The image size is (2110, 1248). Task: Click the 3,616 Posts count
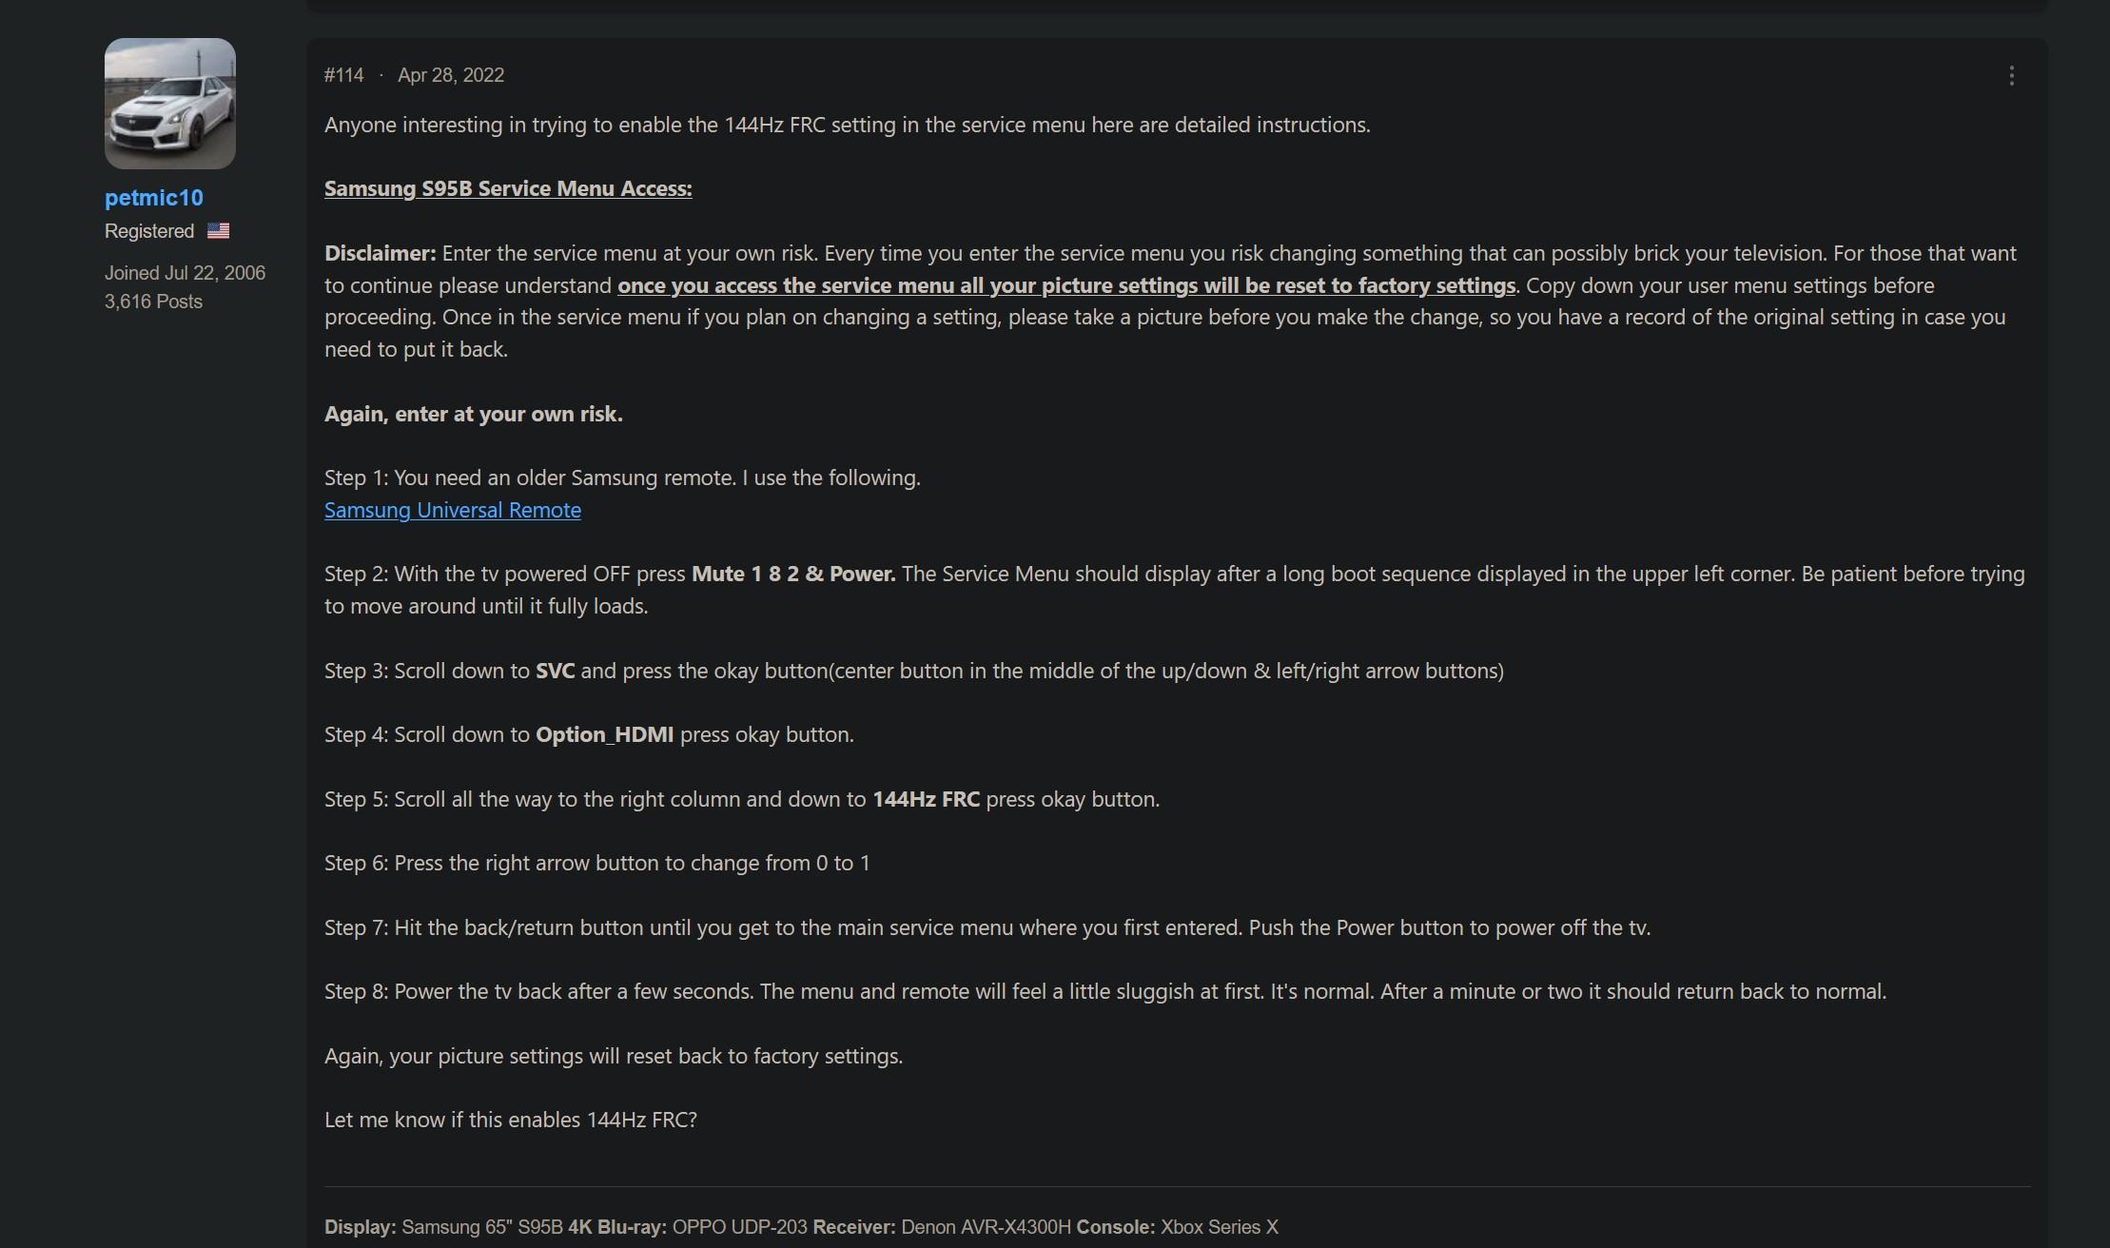(x=153, y=302)
